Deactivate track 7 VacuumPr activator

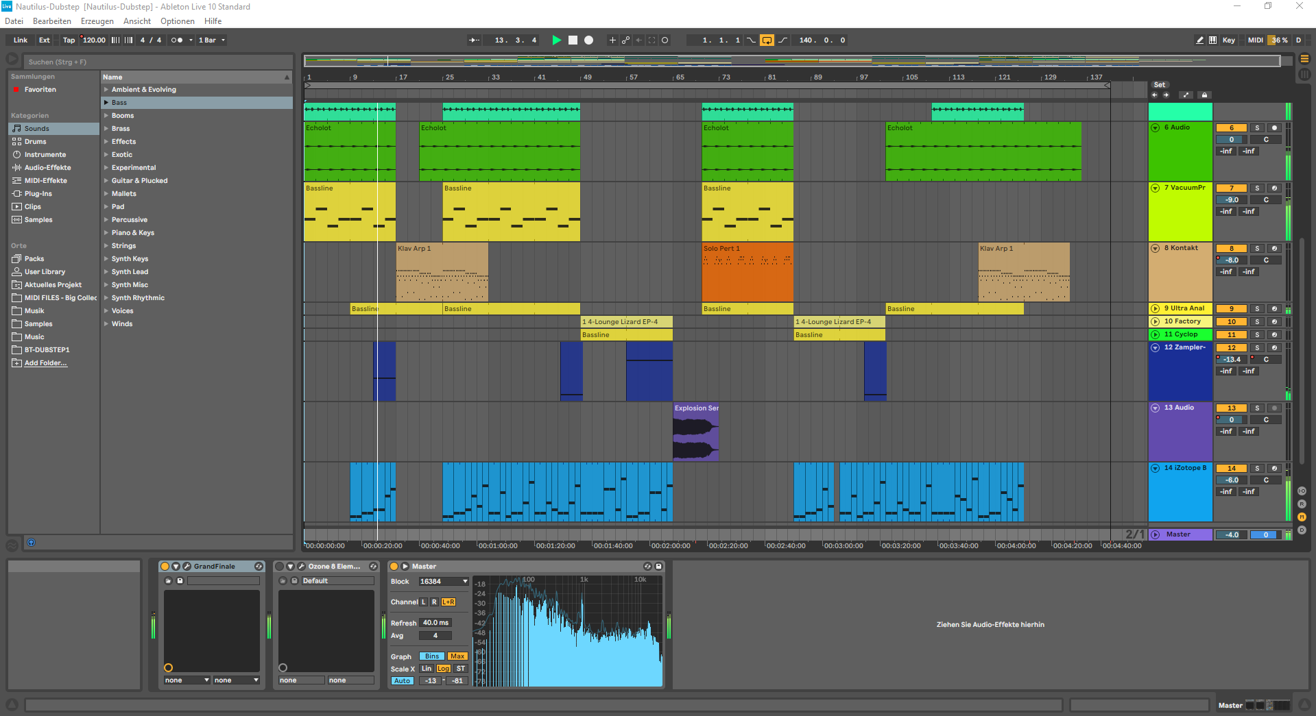click(1232, 188)
